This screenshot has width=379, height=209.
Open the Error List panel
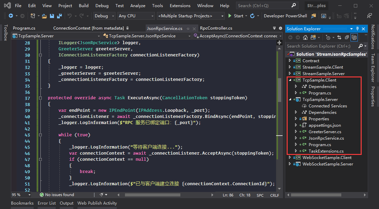[47, 203]
